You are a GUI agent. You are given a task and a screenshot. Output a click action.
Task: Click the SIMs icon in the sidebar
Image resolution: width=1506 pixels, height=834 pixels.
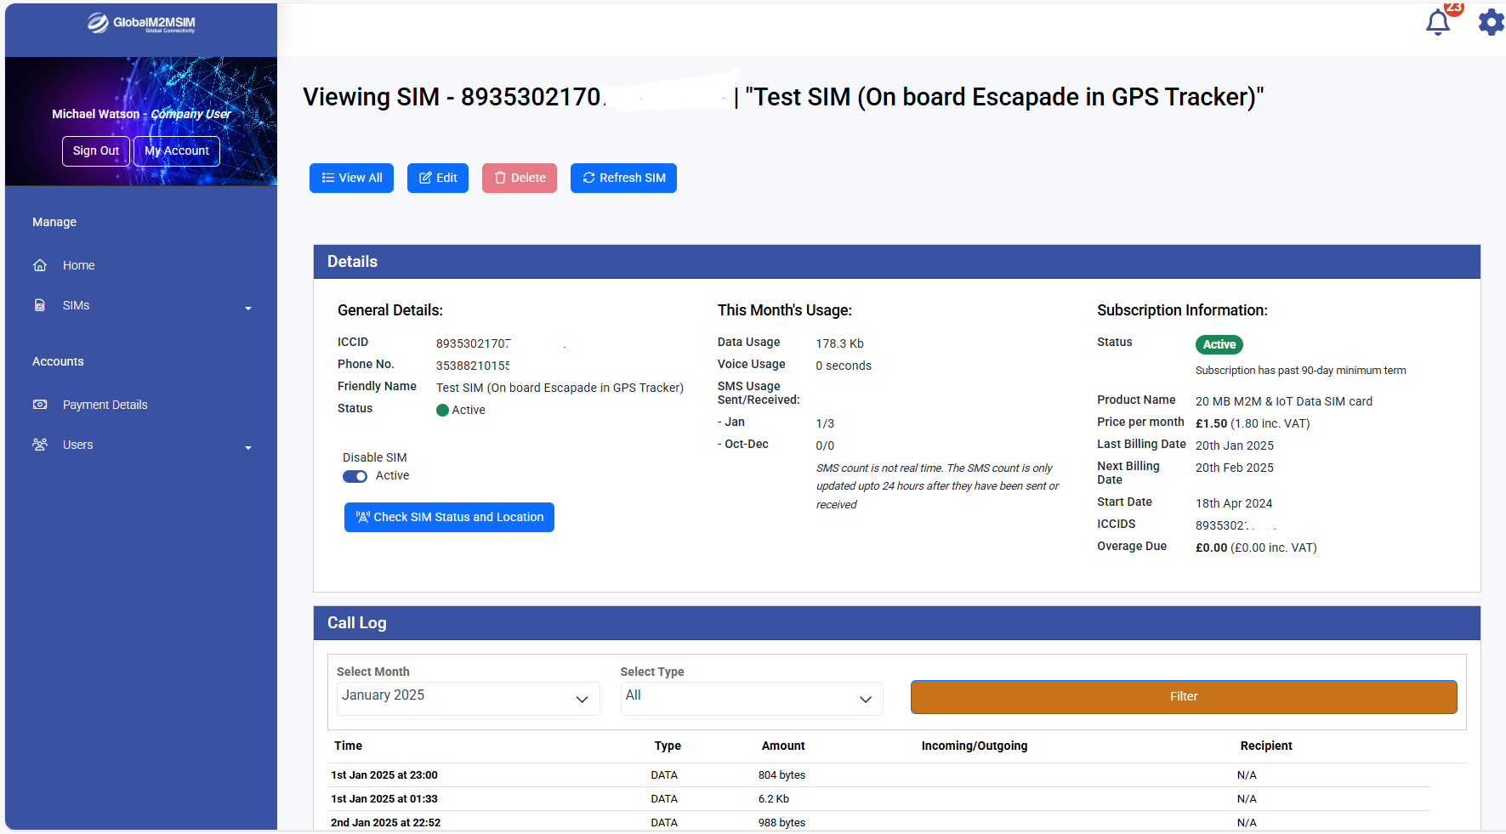click(39, 304)
